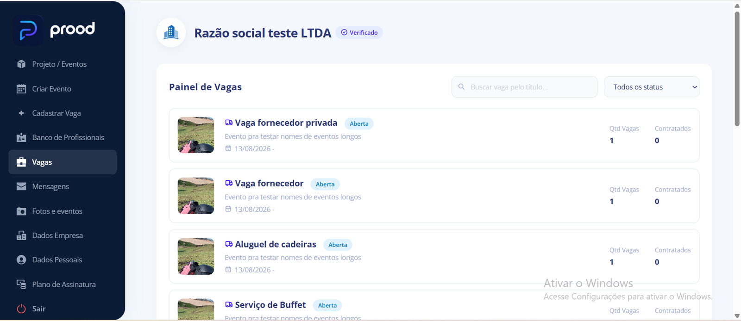The image size is (741, 321).
Task: Click the Razão social teste LTDA title
Action: (x=263, y=33)
